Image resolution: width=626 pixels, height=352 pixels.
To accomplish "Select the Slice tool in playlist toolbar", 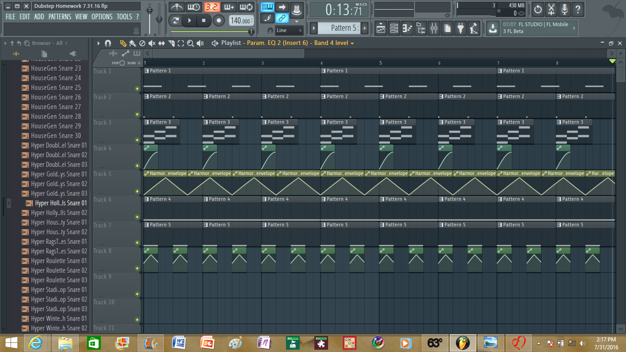I will 171,43.
